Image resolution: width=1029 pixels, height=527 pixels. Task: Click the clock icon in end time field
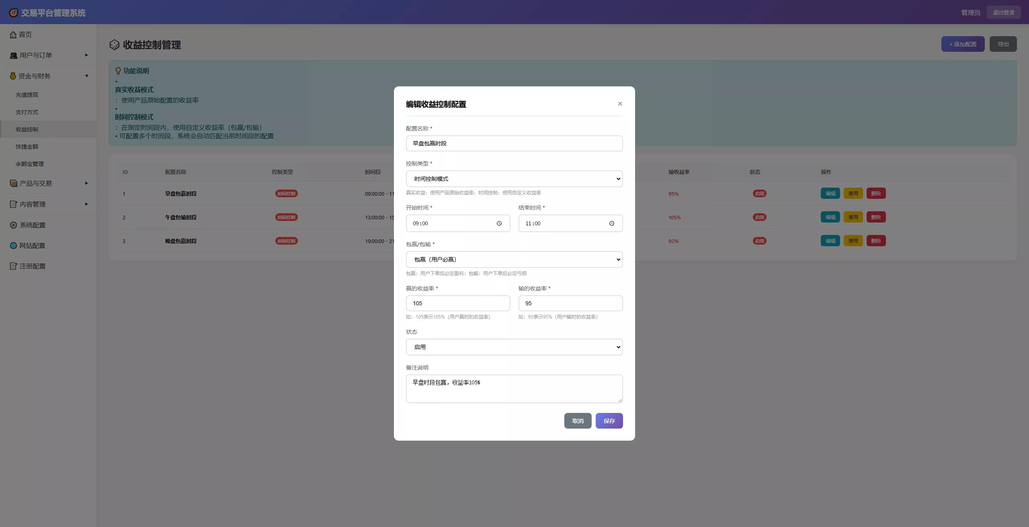point(611,223)
